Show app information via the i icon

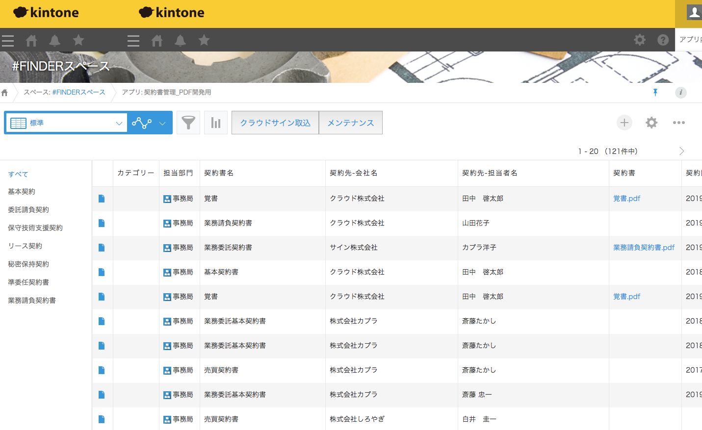681,92
